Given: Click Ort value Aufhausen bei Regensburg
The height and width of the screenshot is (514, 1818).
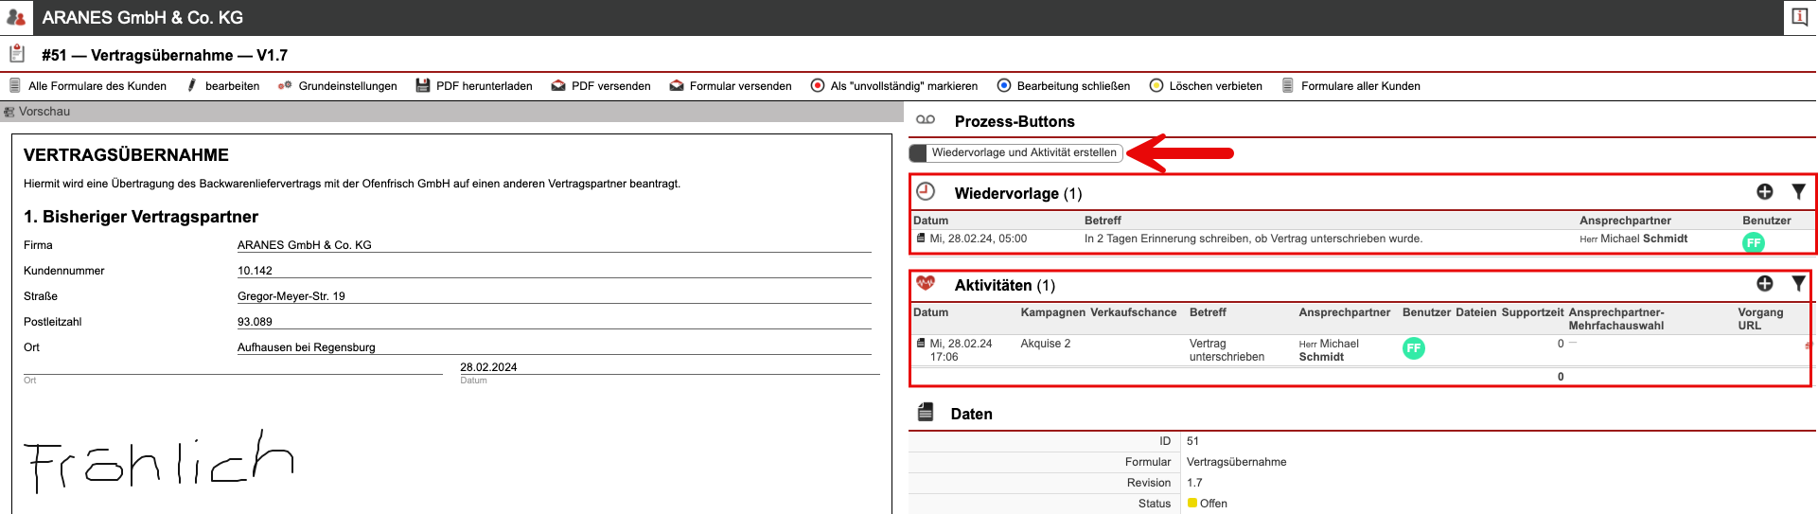Looking at the screenshot, I should (x=554, y=346).
